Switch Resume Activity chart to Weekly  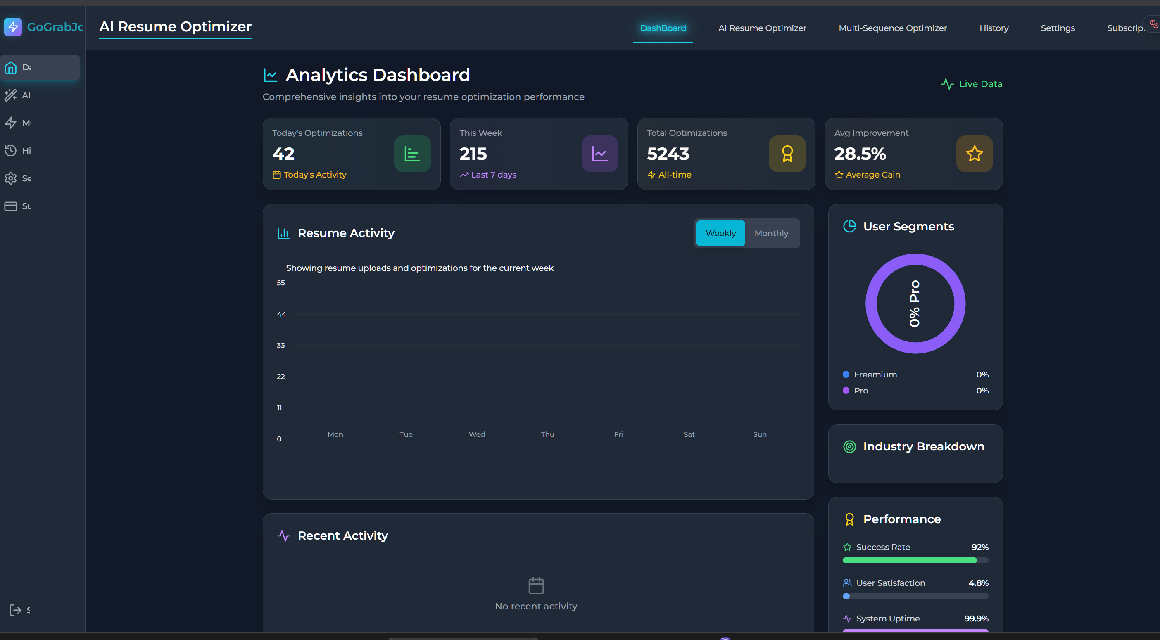(x=720, y=233)
